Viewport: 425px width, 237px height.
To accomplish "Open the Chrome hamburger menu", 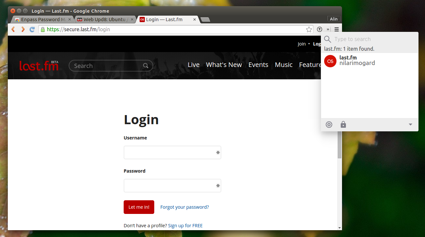I will [336, 29].
